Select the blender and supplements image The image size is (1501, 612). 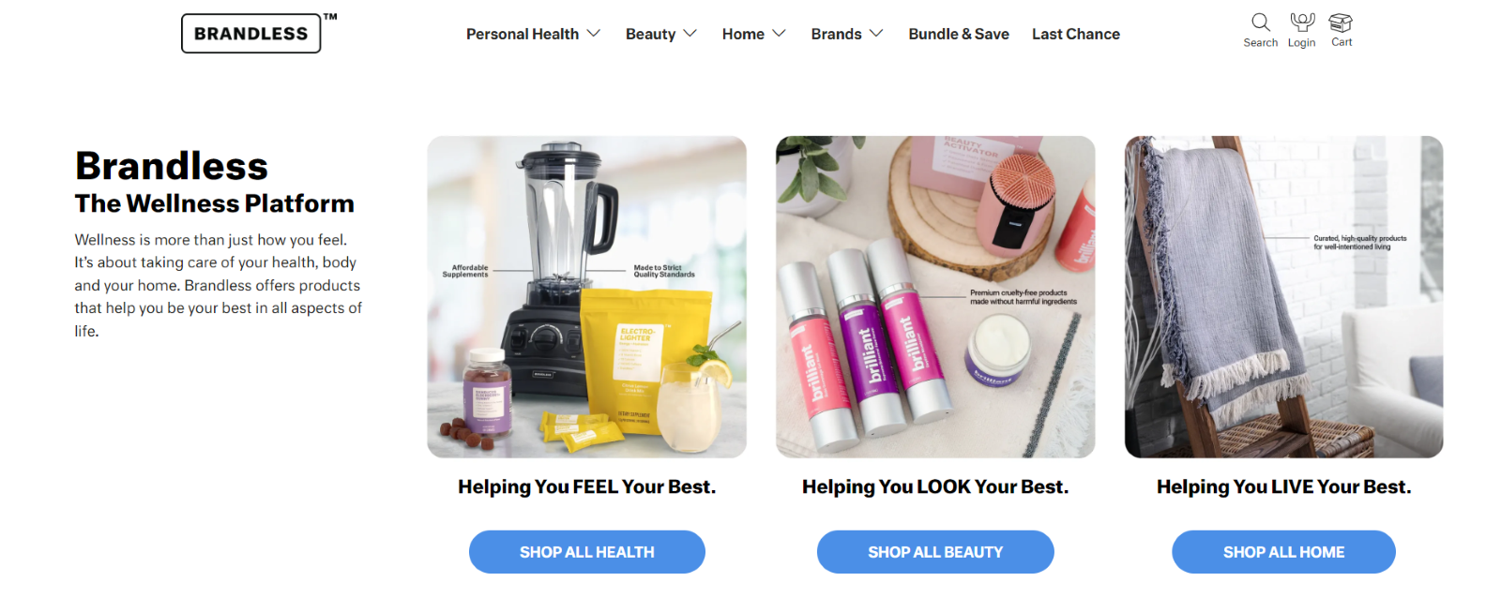(x=587, y=297)
